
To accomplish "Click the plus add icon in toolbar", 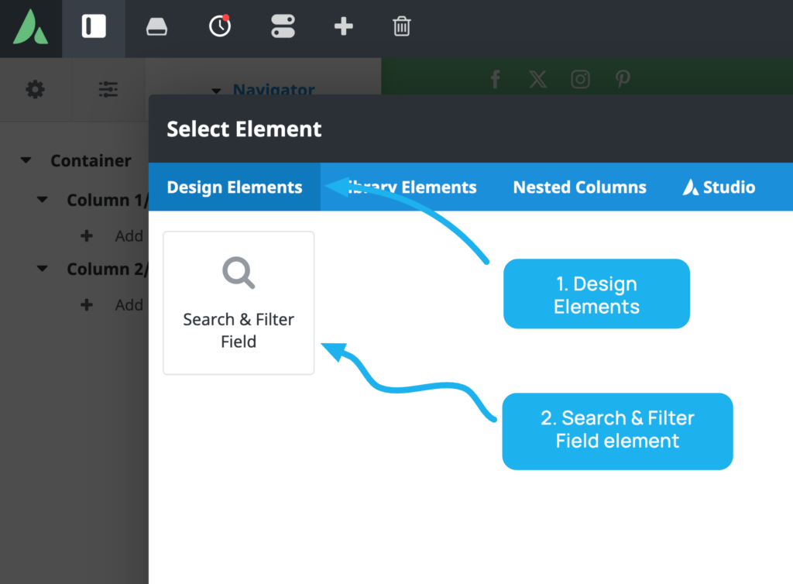I will point(343,26).
